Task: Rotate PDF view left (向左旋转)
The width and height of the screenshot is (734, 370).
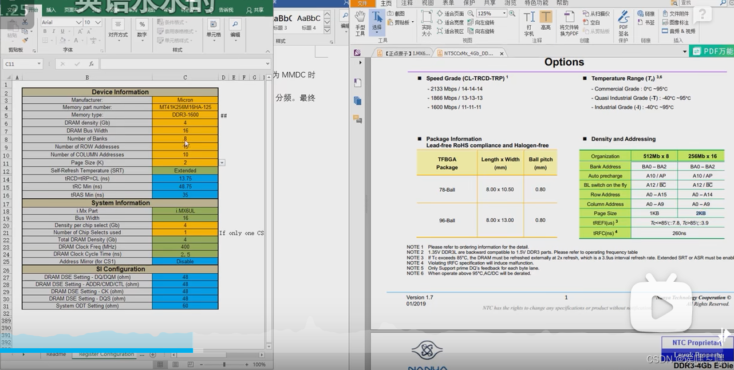Action: click(480, 22)
